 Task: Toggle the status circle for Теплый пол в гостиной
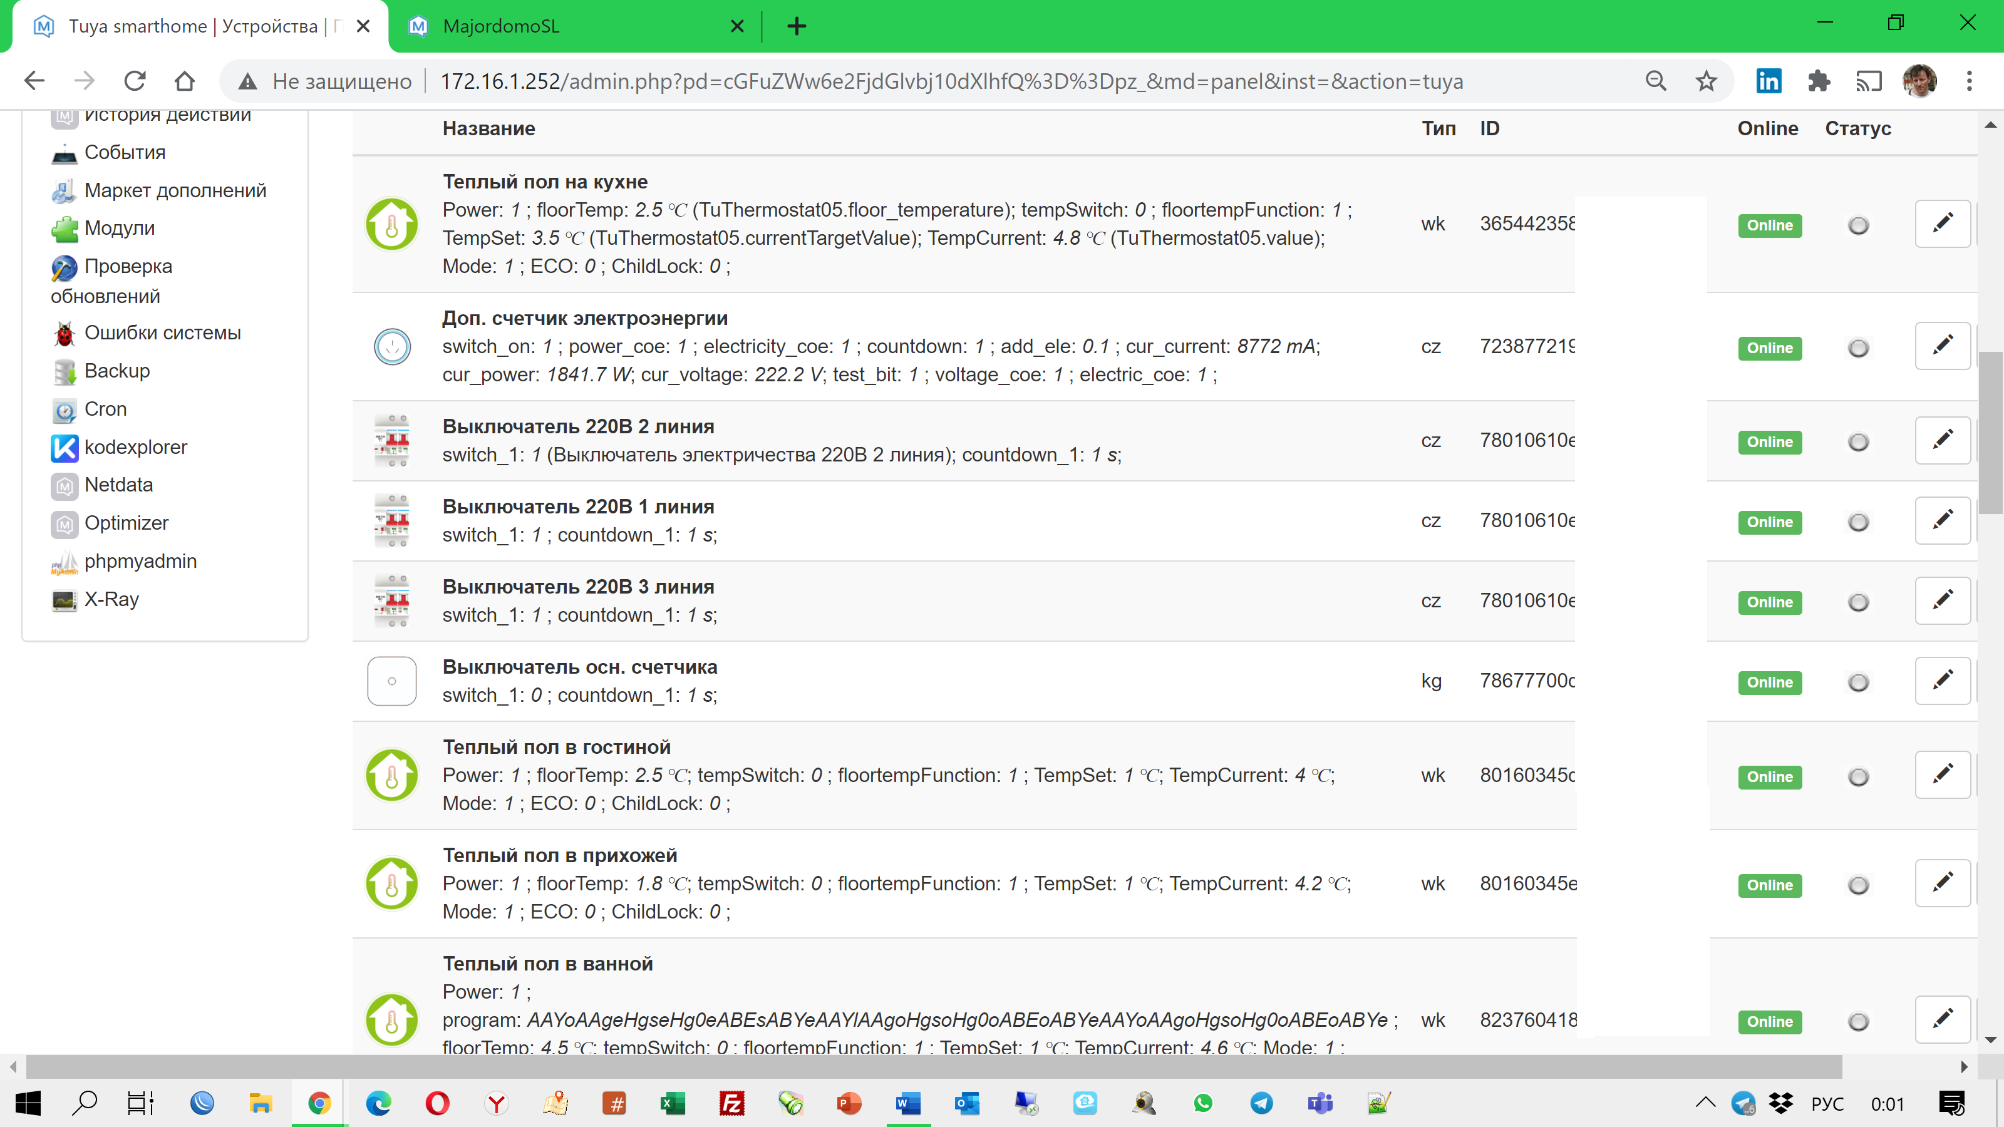[1859, 776]
